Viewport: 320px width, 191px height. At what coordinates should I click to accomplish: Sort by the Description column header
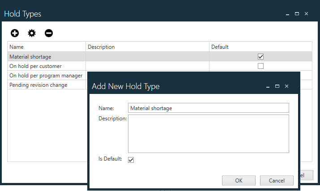coord(147,47)
